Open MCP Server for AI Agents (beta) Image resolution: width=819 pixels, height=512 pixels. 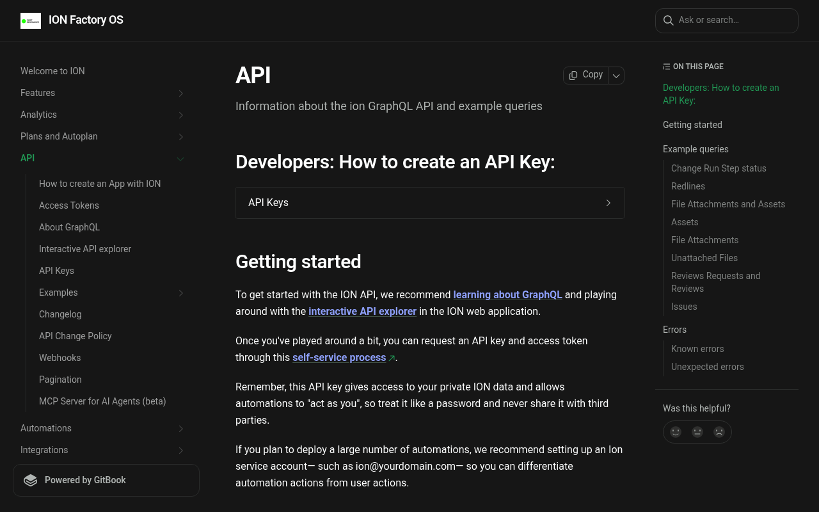[102, 401]
